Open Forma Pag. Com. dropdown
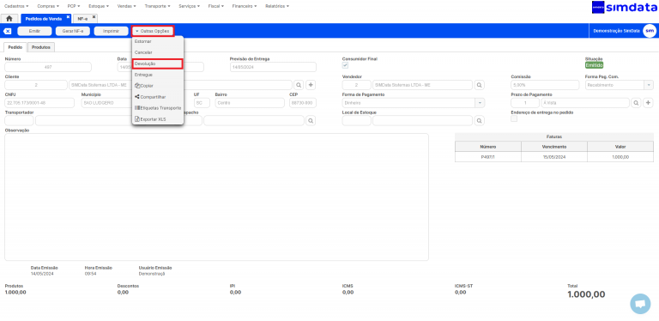The width and height of the screenshot is (659, 321). click(649, 85)
